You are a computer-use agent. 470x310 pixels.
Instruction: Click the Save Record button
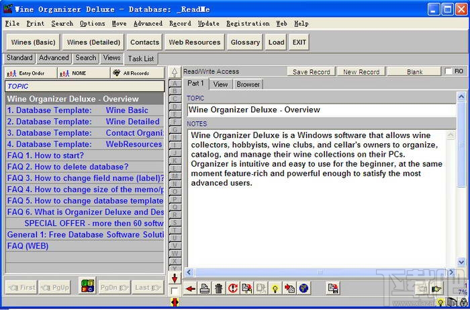(311, 72)
